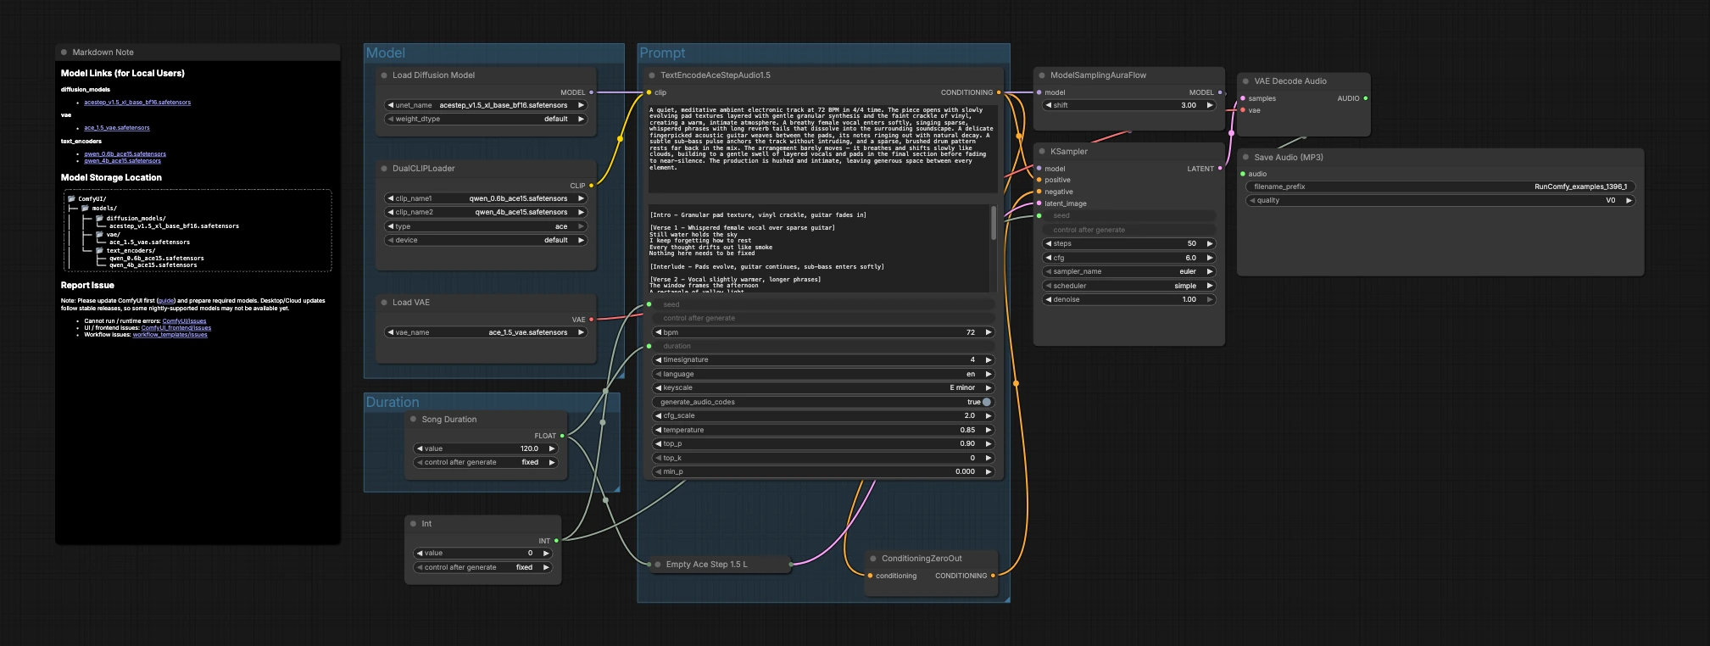
Task: Collapse the ConditioningZeroOut node dot
Action: (872, 559)
